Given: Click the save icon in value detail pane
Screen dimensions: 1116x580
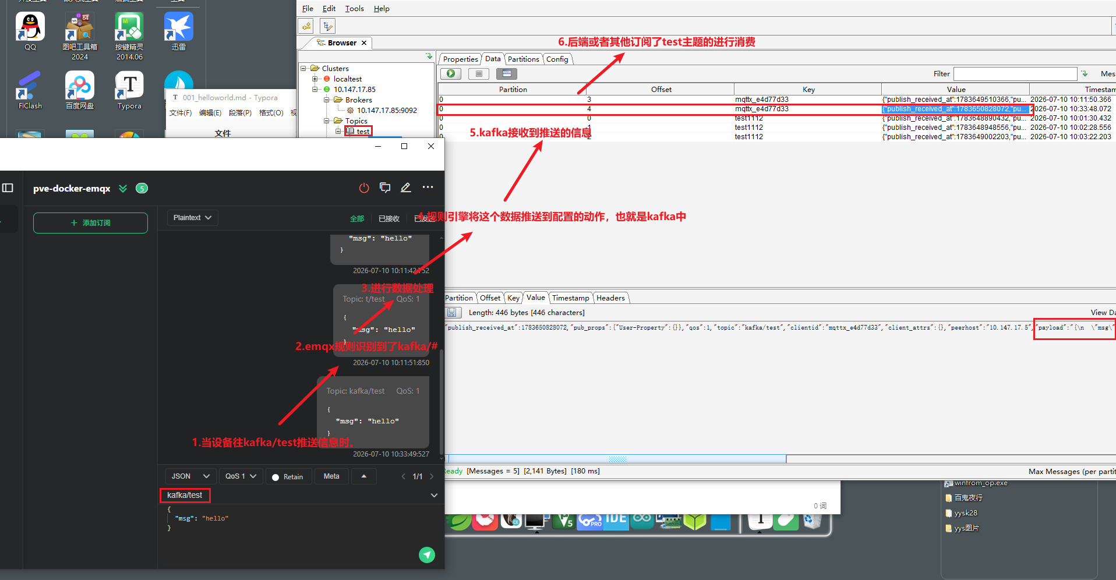Looking at the screenshot, I should click(451, 313).
